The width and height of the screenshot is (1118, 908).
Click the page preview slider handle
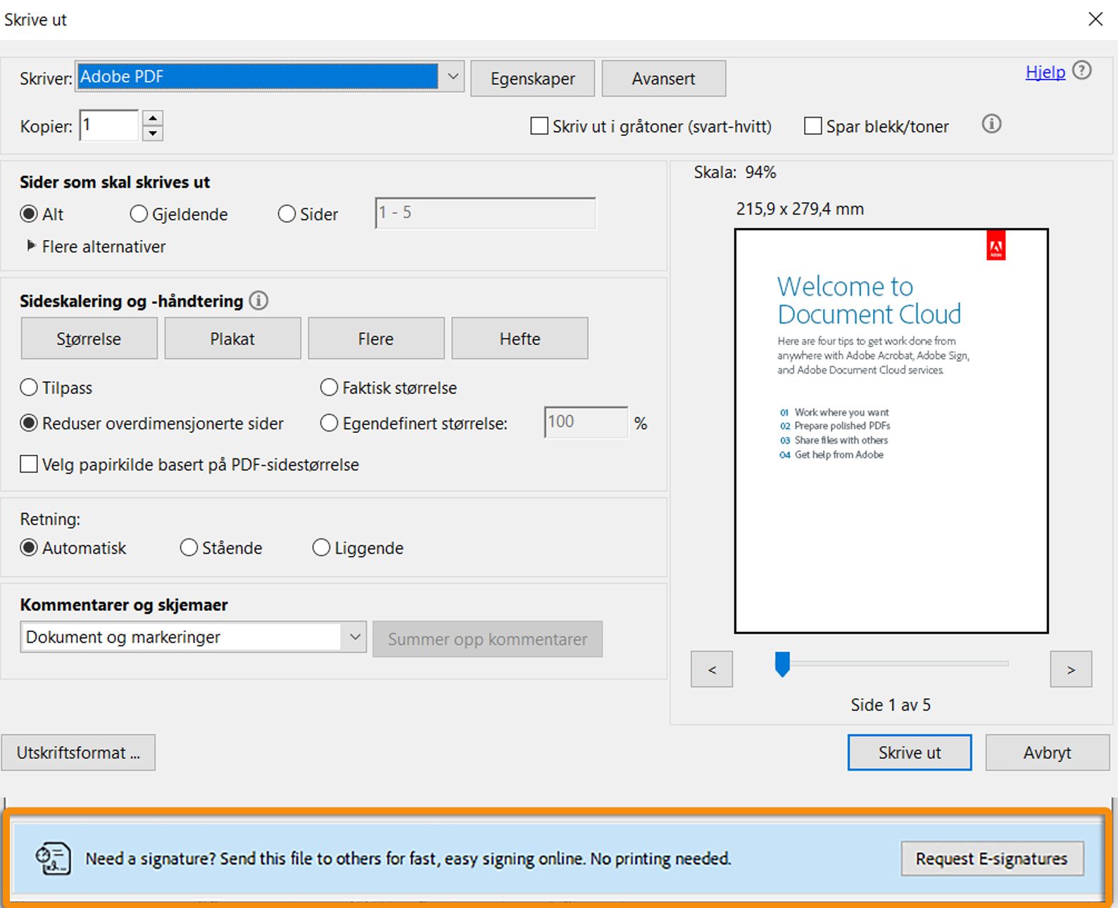(x=782, y=664)
